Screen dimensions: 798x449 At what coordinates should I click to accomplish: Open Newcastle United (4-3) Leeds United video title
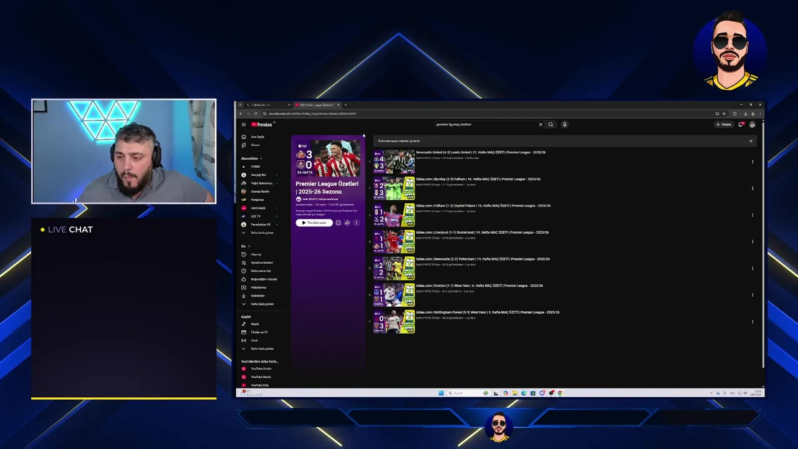coord(481,152)
